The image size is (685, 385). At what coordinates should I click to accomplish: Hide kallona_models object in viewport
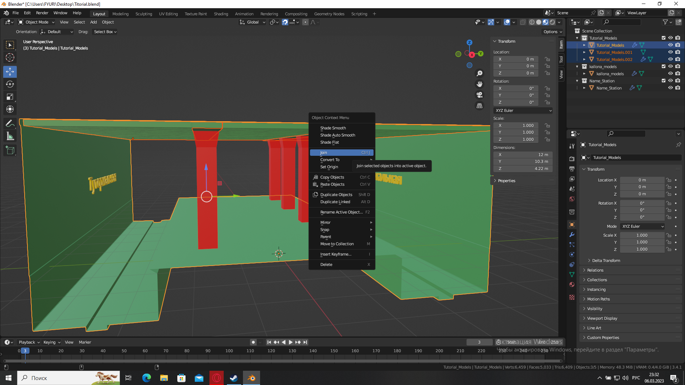click(x=670, y=73)
